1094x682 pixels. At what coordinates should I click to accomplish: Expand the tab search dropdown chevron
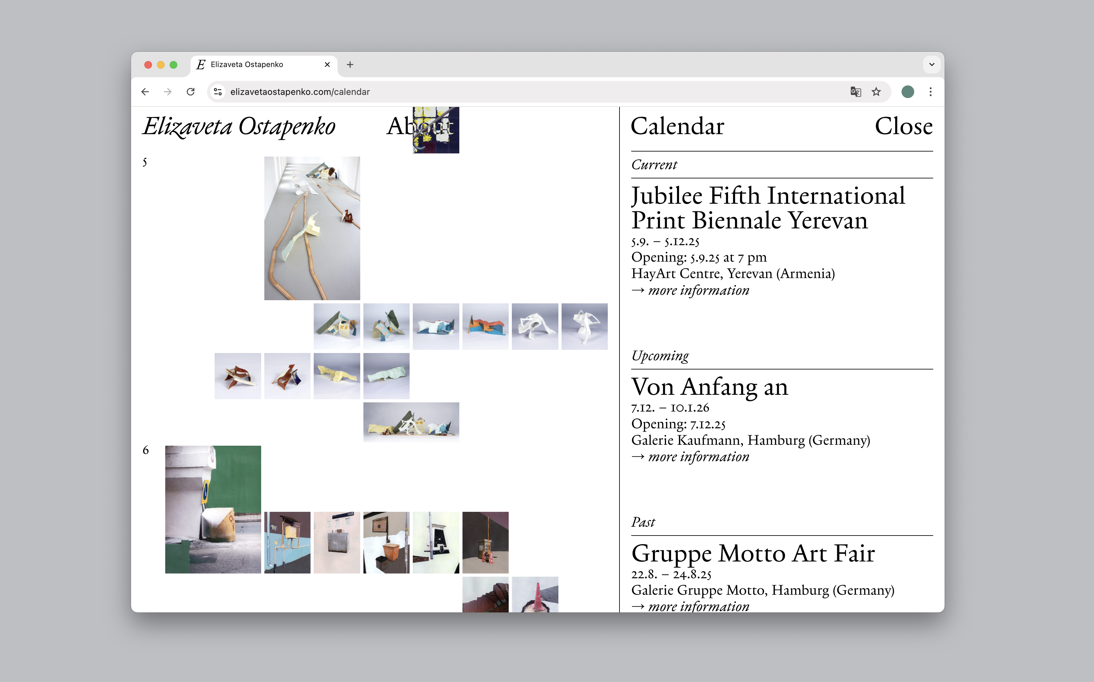[x=932, y=65]
